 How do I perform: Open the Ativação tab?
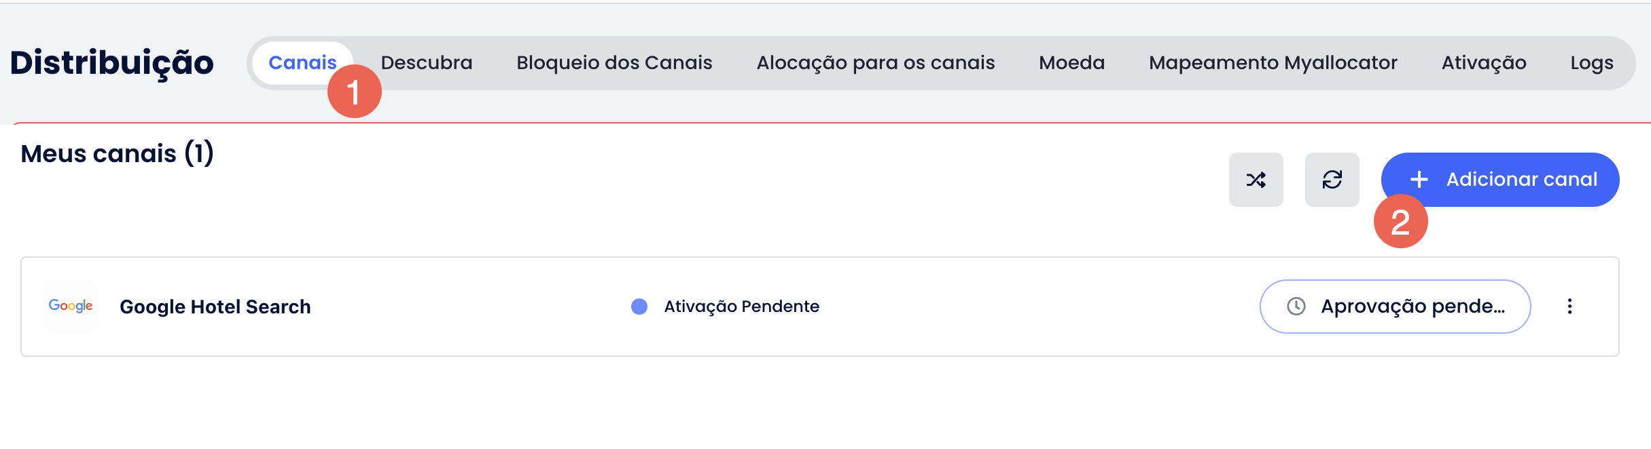click(x=1484, y=63)
